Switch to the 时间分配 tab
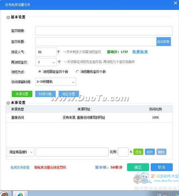 tap(45, 94)
